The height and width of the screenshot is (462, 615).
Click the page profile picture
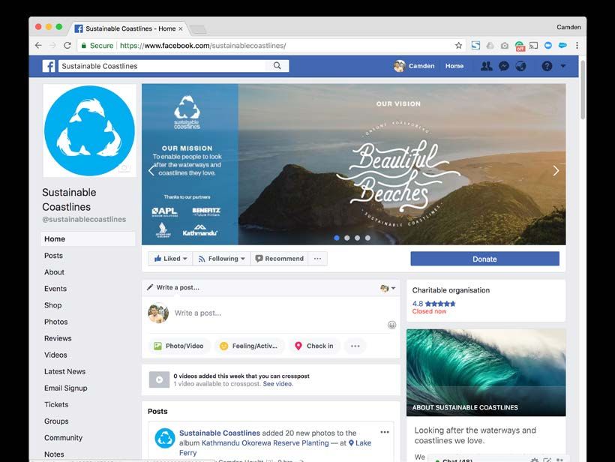(89, 130)
